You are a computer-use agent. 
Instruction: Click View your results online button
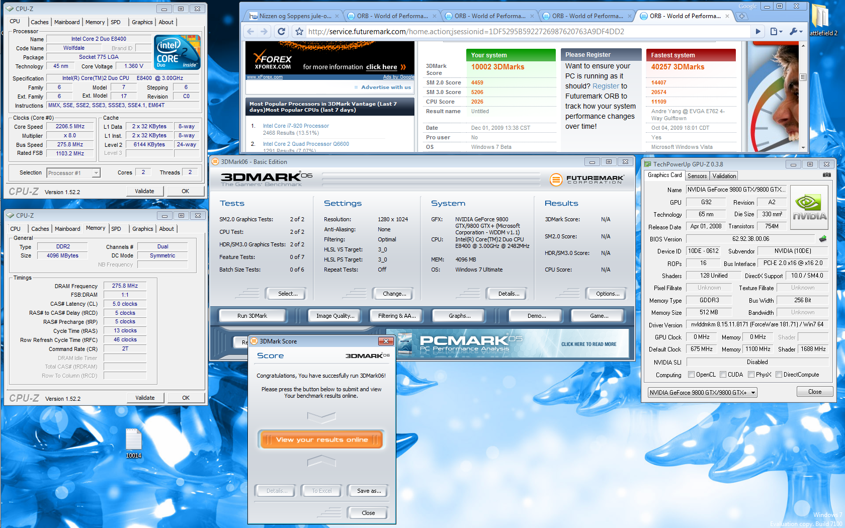(321, 439)
